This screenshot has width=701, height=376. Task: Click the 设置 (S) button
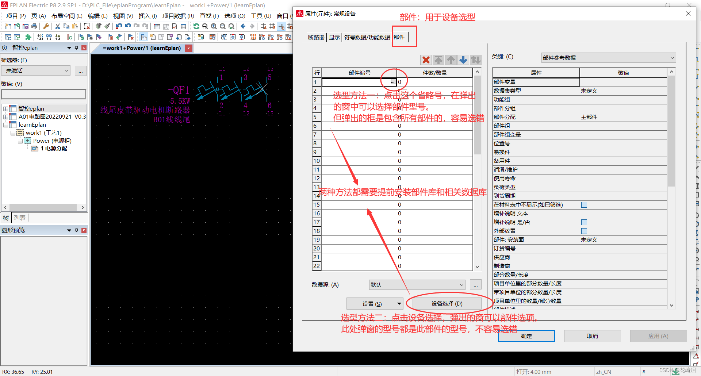[372, 304]
